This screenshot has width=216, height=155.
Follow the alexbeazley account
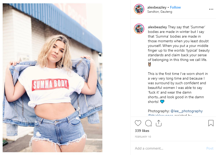(175, 7)
